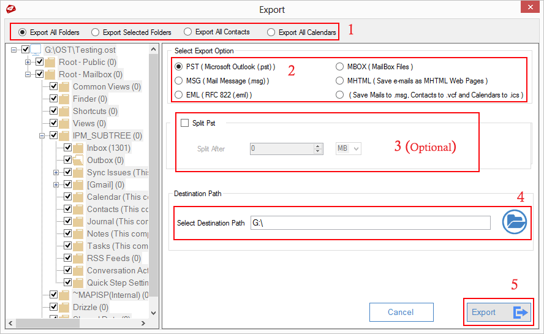Uncheck the Drizzle folder checkbox
This screenshot has width=544, height=334.
click(x=54, y=307)
